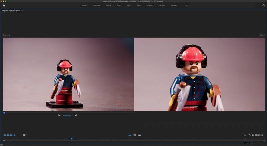Open the monitor settings wrench menu
This screenshot has height=146, width=267.
(x=249, y=135)
